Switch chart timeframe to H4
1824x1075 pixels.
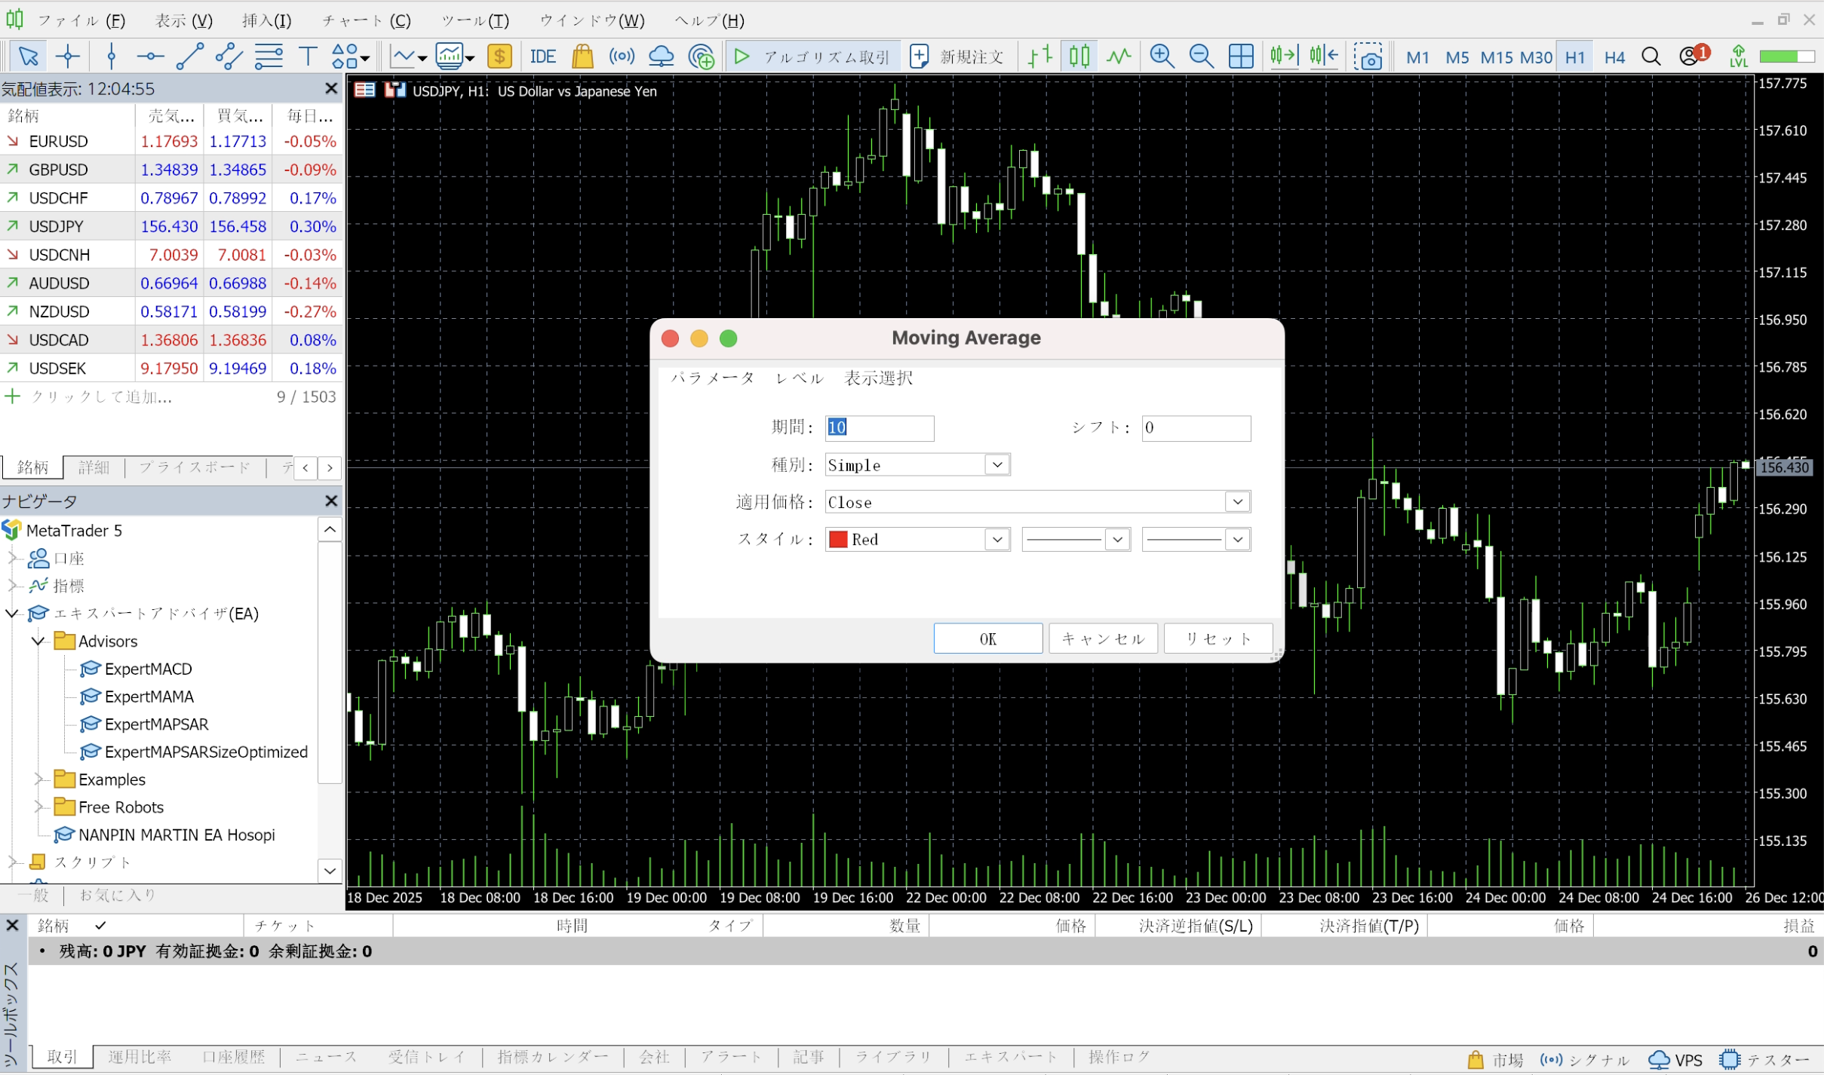pyautogui.click(x=1614, y=57)
